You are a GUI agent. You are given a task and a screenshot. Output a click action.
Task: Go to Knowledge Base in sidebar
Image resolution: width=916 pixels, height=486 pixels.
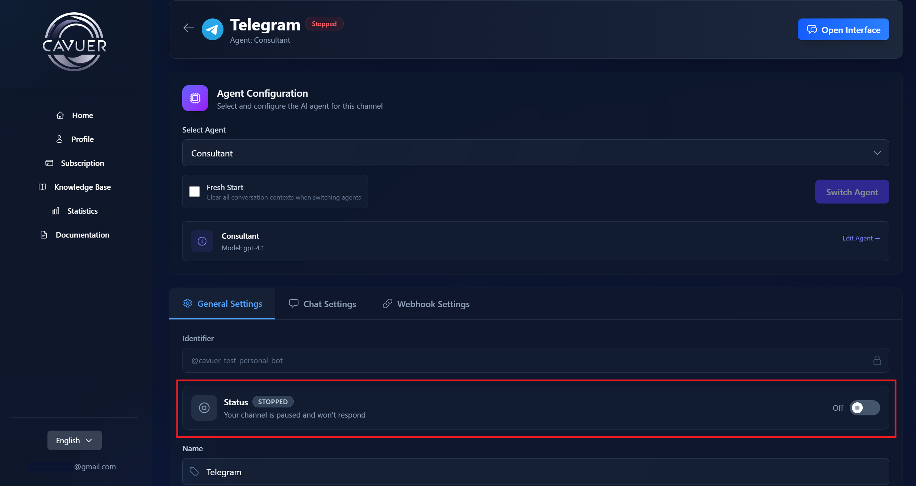click(x=82, y=187)
